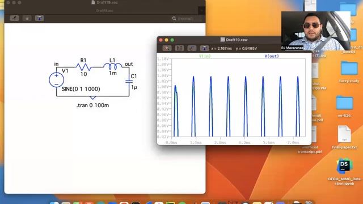Click the .tran 0 100m directive

coord(92,105)
